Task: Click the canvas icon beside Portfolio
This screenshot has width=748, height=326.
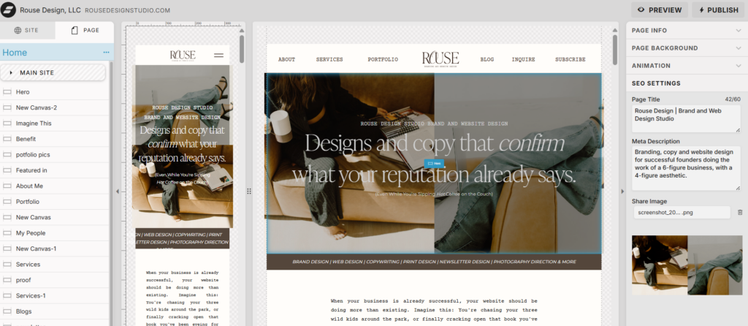Action: click(x=7, y=202)
